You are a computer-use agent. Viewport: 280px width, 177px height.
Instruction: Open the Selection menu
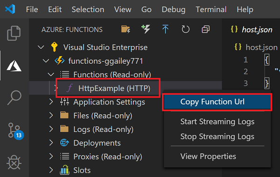[88, 9]
